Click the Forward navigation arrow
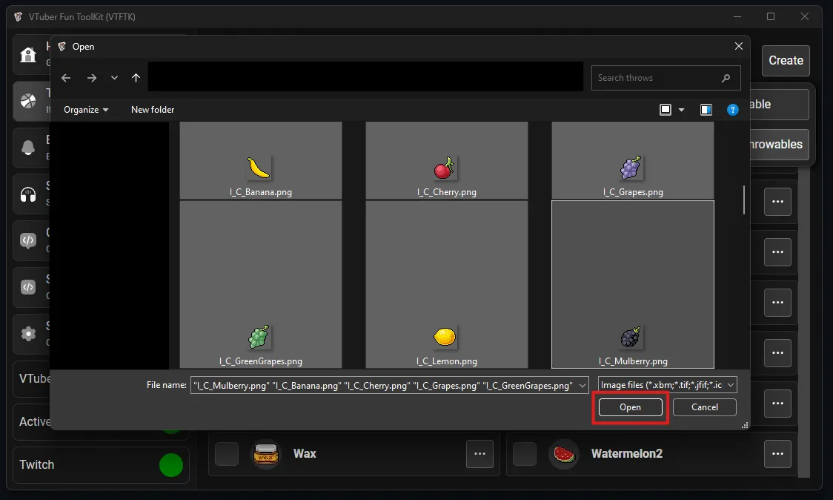Screen dimensions: 833x500 tap(91, 78)
